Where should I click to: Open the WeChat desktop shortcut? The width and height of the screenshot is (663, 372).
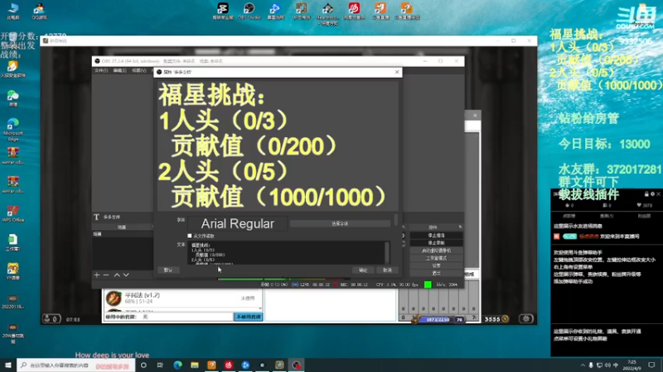coord(13,98)
